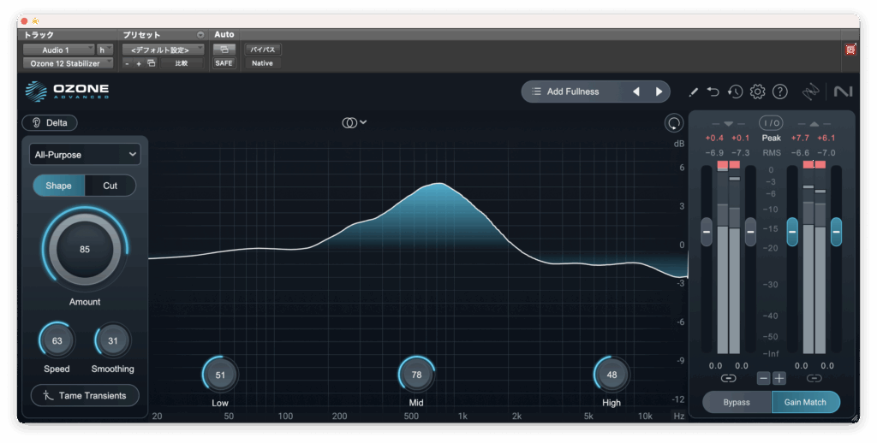Open the All-Purpose mode dropdown

point(84,154)
